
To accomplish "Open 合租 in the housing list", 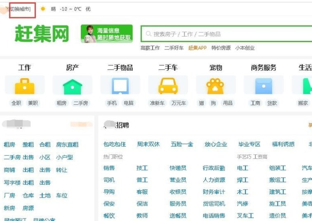I will pos(45,145).
